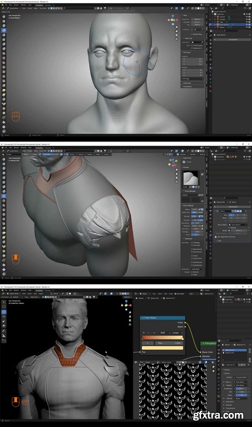Screen dimensions: 252x427
Task: Remove color stop with minus button
Action: [148, 333]
